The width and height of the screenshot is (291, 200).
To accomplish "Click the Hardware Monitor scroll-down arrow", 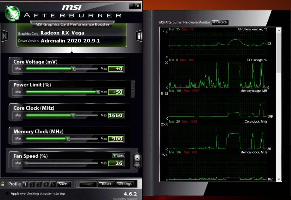I will pos(279,179).
